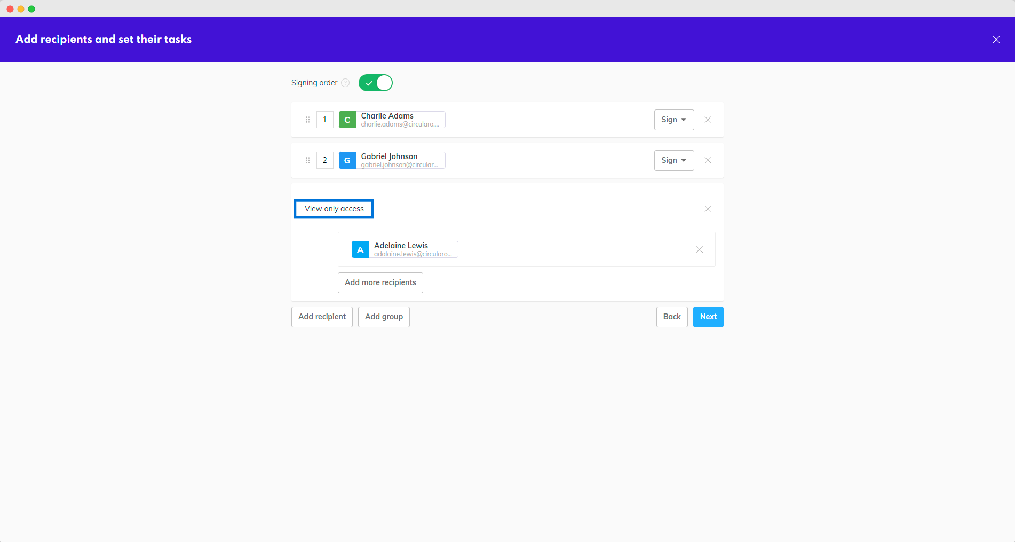This screenshot has width=1015, height=542.
Task: Click the Add group button
Action: (x=384, y=317)
